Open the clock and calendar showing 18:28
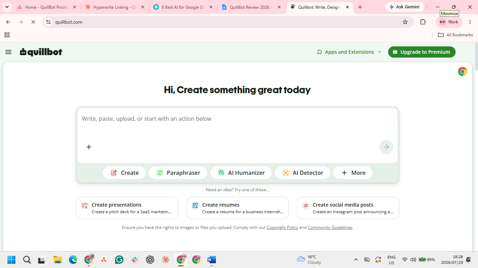 pyautogui.click(x=452, y=260)
